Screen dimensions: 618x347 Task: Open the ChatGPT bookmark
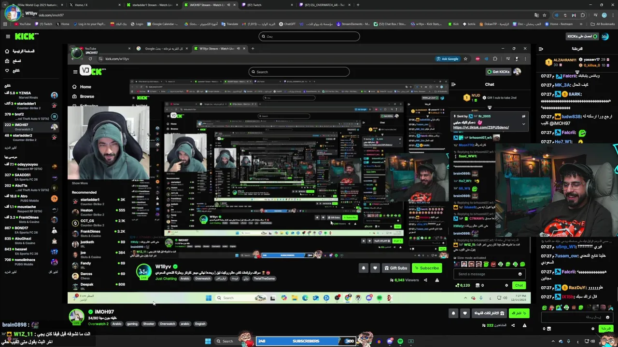(287, 24)
